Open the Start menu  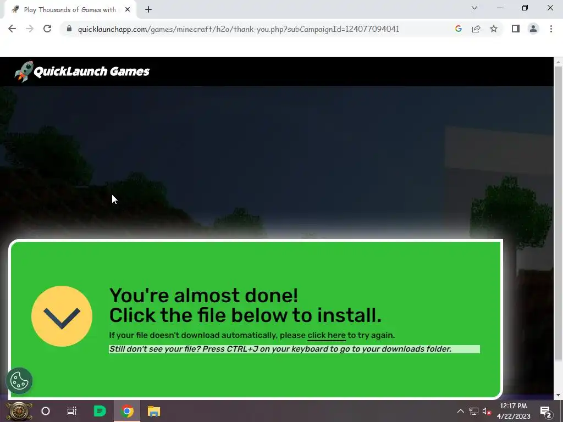point(19,411)
